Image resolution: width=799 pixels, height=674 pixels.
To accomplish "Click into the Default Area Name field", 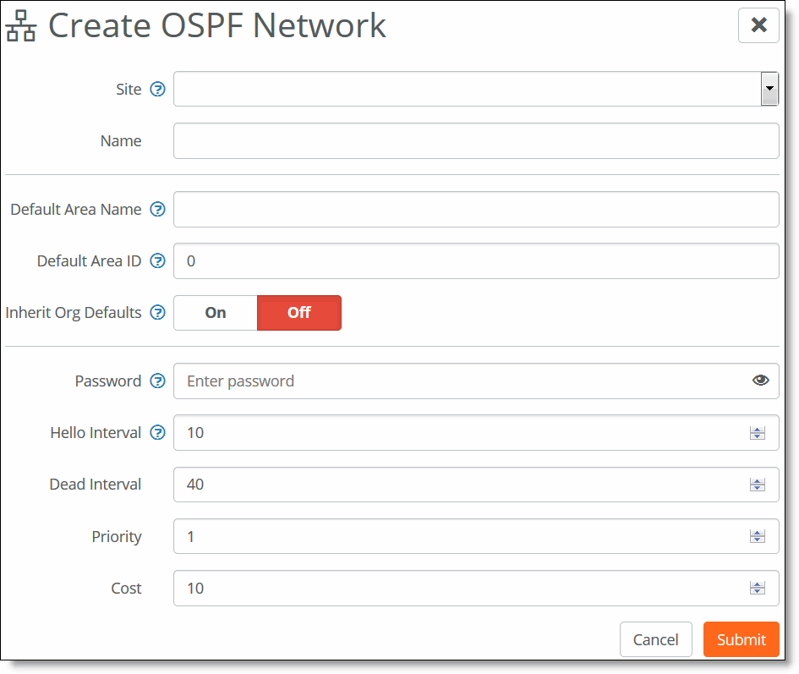I will pos(476,209).
